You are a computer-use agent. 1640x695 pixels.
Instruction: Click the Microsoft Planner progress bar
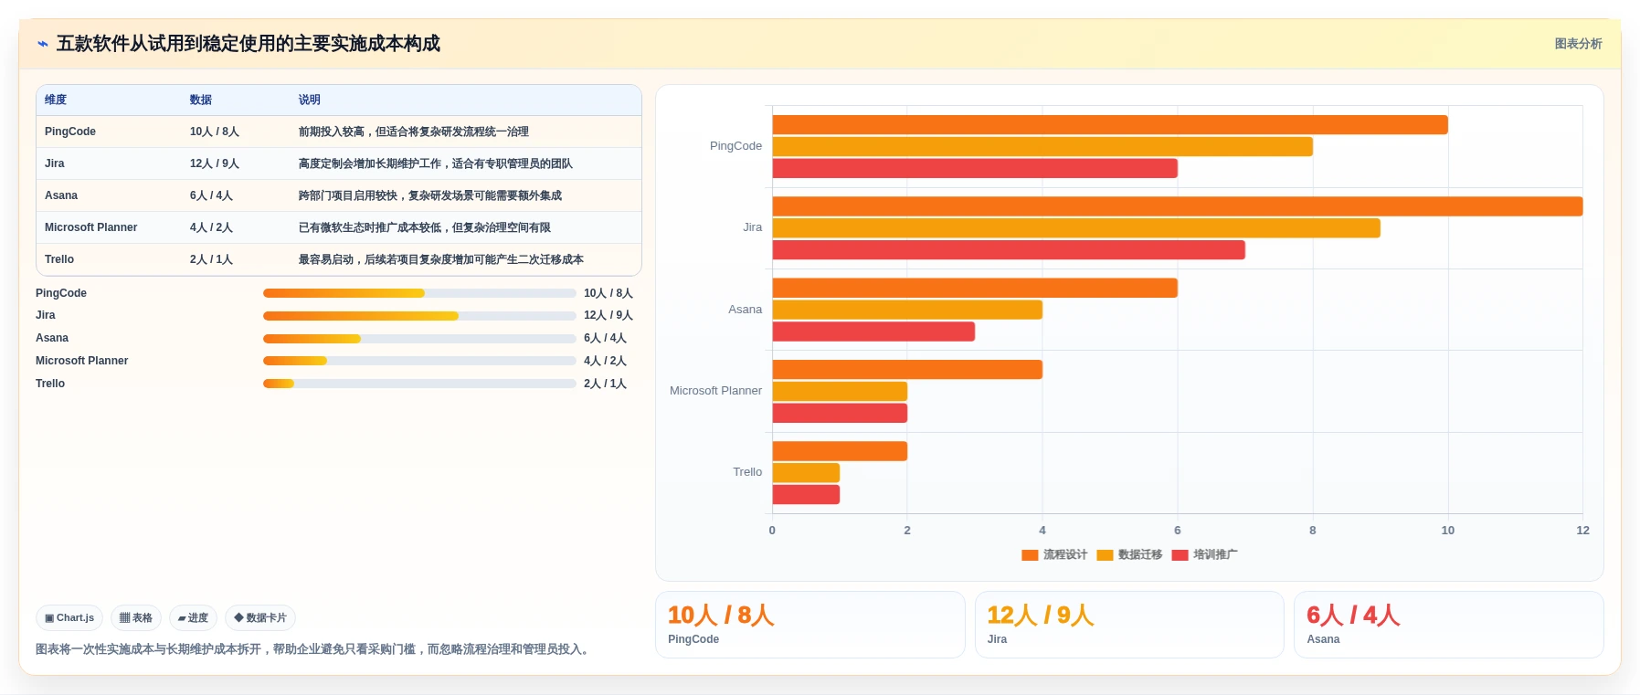[x=419, y=361]
